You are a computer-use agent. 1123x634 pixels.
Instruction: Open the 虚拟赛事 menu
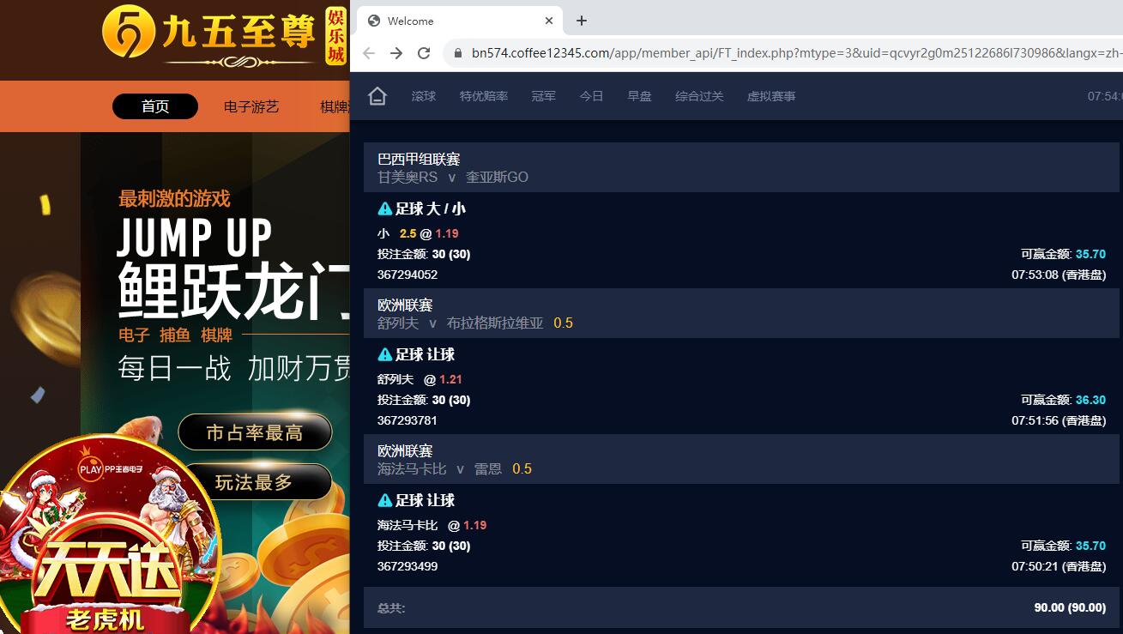tap(771, 96)
